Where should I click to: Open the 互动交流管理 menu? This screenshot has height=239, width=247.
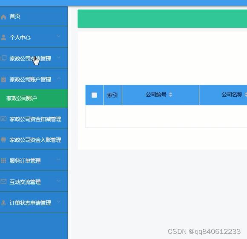(34, 181)
